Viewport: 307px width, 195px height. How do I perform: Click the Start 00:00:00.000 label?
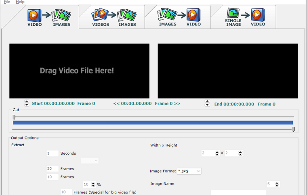click(x=53, y=104)
